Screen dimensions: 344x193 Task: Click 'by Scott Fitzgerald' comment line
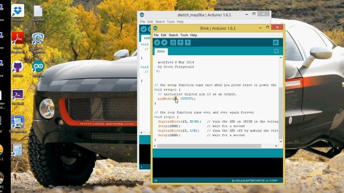[x=176, y=66]
